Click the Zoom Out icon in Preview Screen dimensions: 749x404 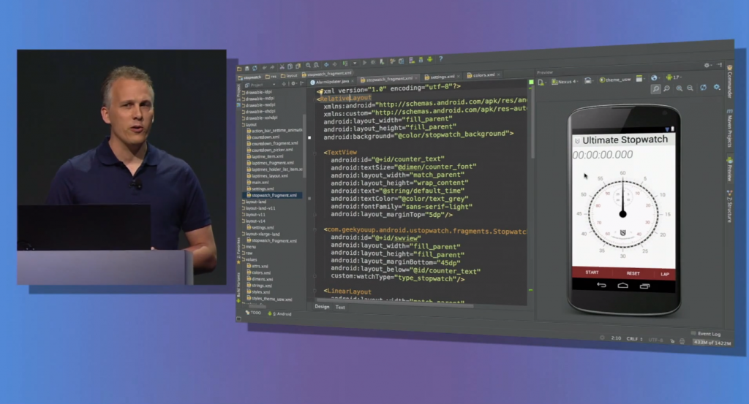click(x=690, y=88)
